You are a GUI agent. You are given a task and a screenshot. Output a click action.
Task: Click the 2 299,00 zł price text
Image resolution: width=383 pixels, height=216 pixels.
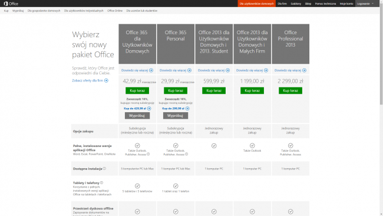[x=290, y=81]
